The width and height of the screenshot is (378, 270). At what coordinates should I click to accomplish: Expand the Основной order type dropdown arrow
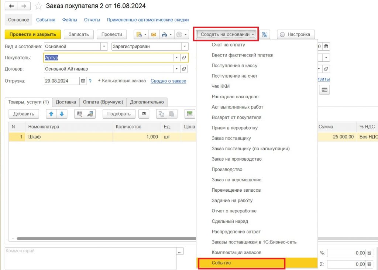104,46
